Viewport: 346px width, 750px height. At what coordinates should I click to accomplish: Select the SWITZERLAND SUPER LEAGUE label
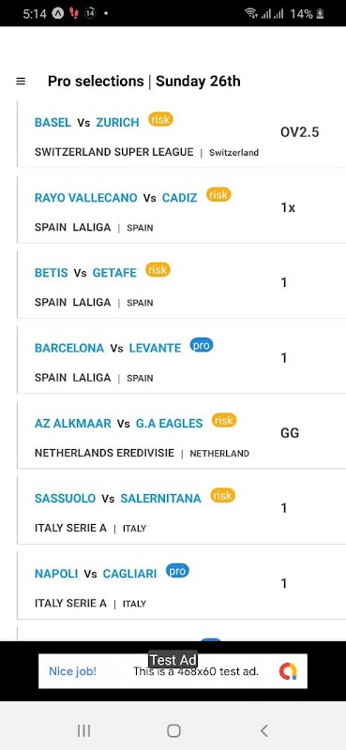pyautogui.click(x=113, y=152)
